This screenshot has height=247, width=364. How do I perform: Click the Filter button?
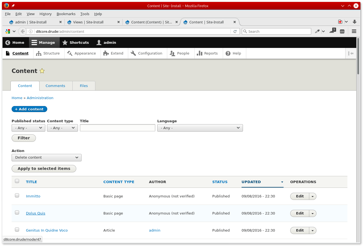tap(24, 138)
